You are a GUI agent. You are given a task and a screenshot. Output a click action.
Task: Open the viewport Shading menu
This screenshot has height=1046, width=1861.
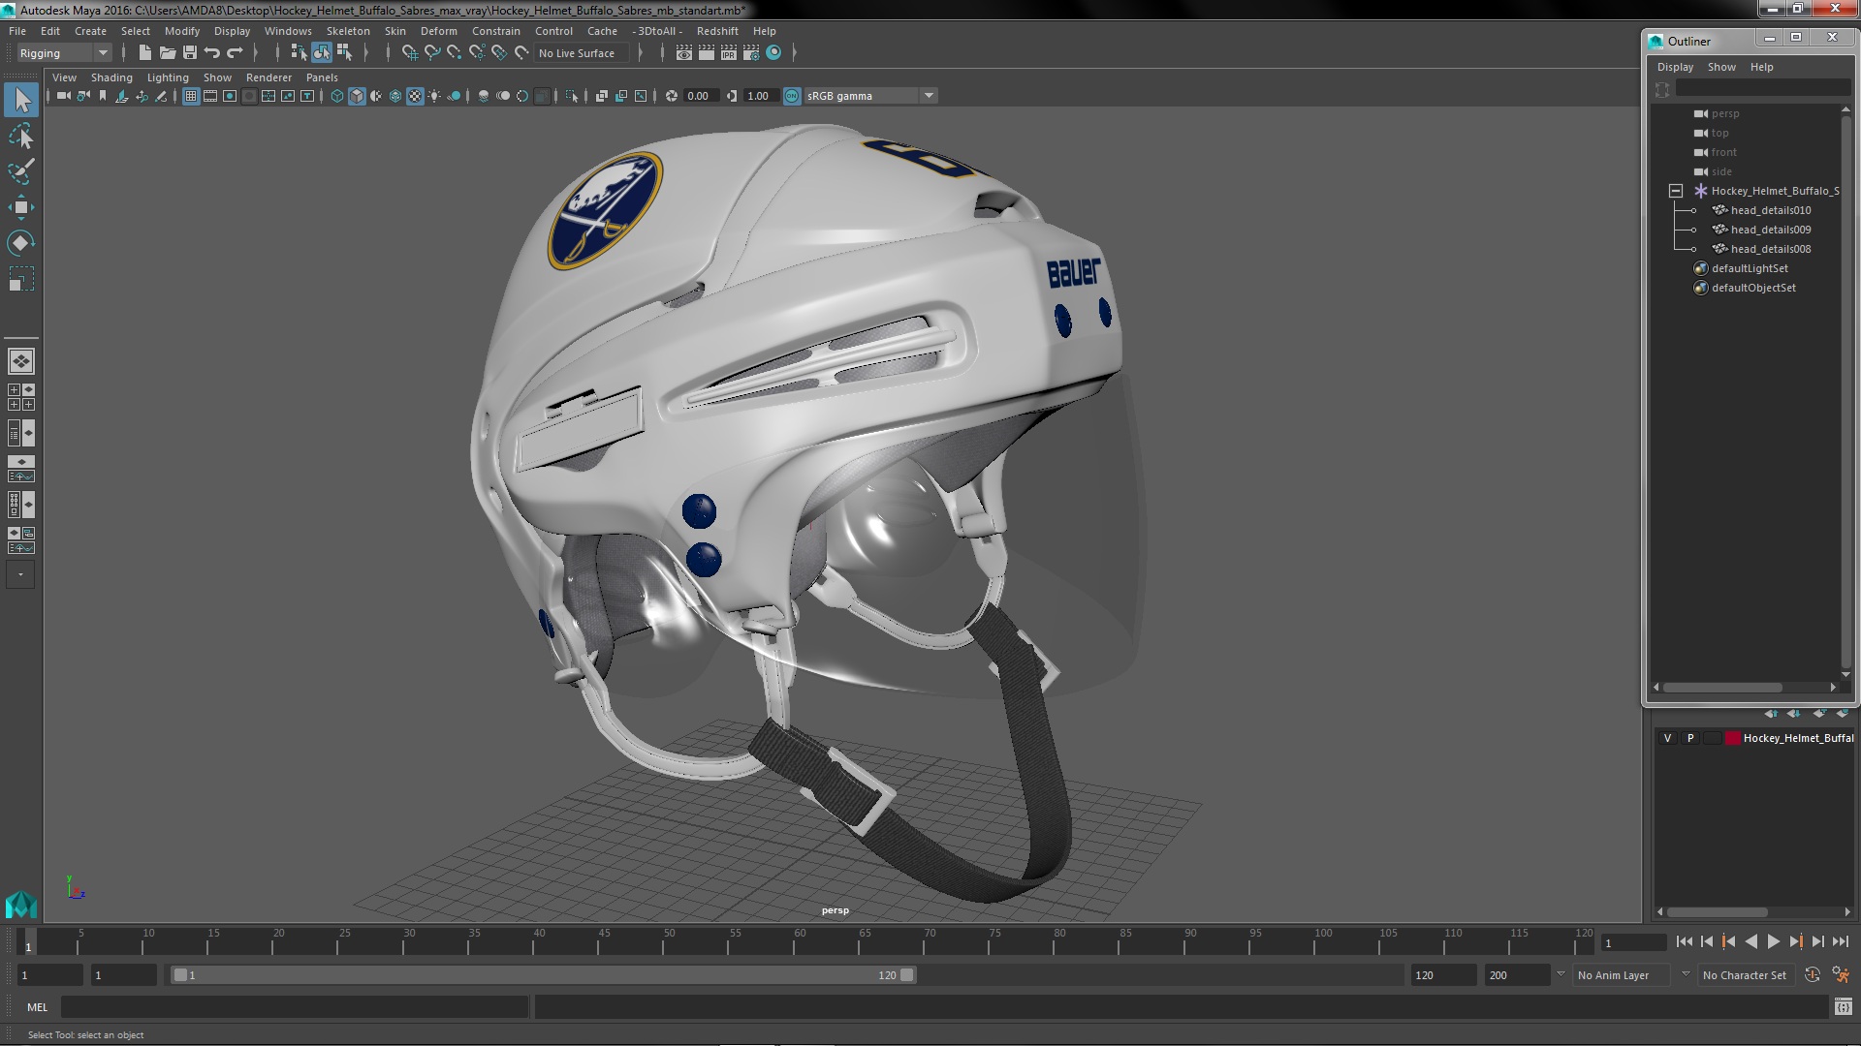111,77
